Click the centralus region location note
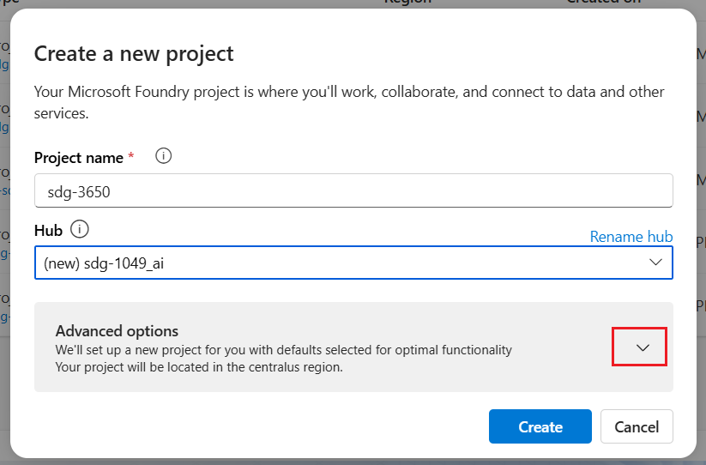This screenshot has width=706, height=465. pyautogui.click(x=199, y=367)
